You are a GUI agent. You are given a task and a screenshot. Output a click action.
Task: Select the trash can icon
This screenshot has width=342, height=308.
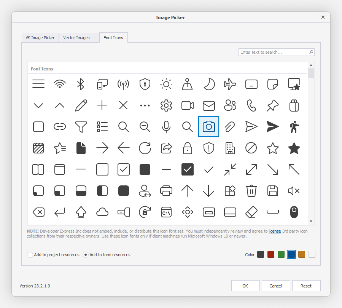tap(251, 191)
